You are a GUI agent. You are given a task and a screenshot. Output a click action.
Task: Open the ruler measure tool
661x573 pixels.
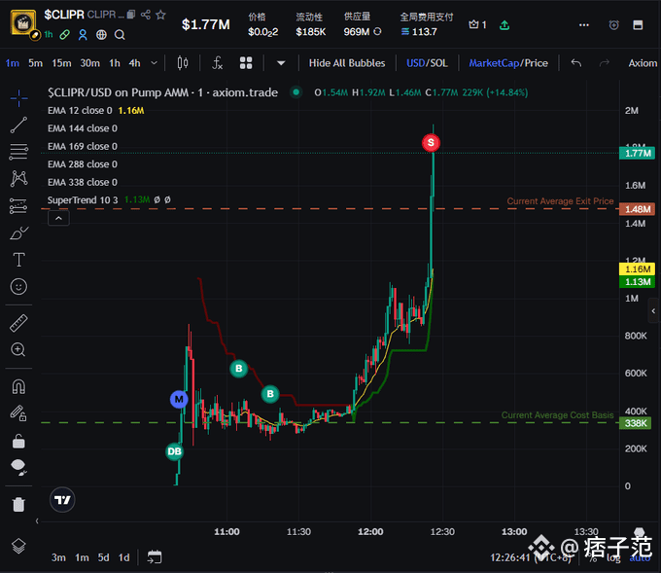coord(18,323)
